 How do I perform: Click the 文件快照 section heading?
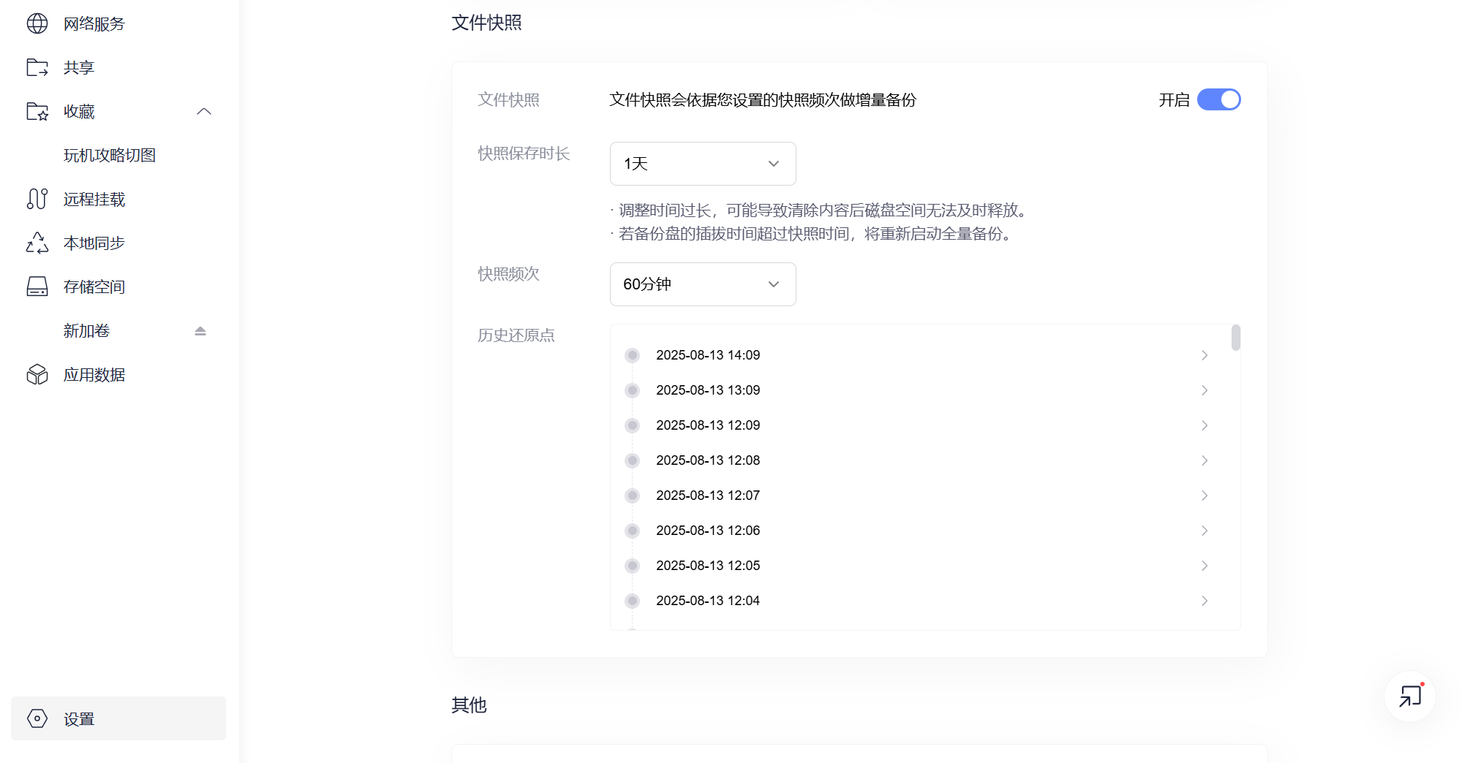coord(486,23)
